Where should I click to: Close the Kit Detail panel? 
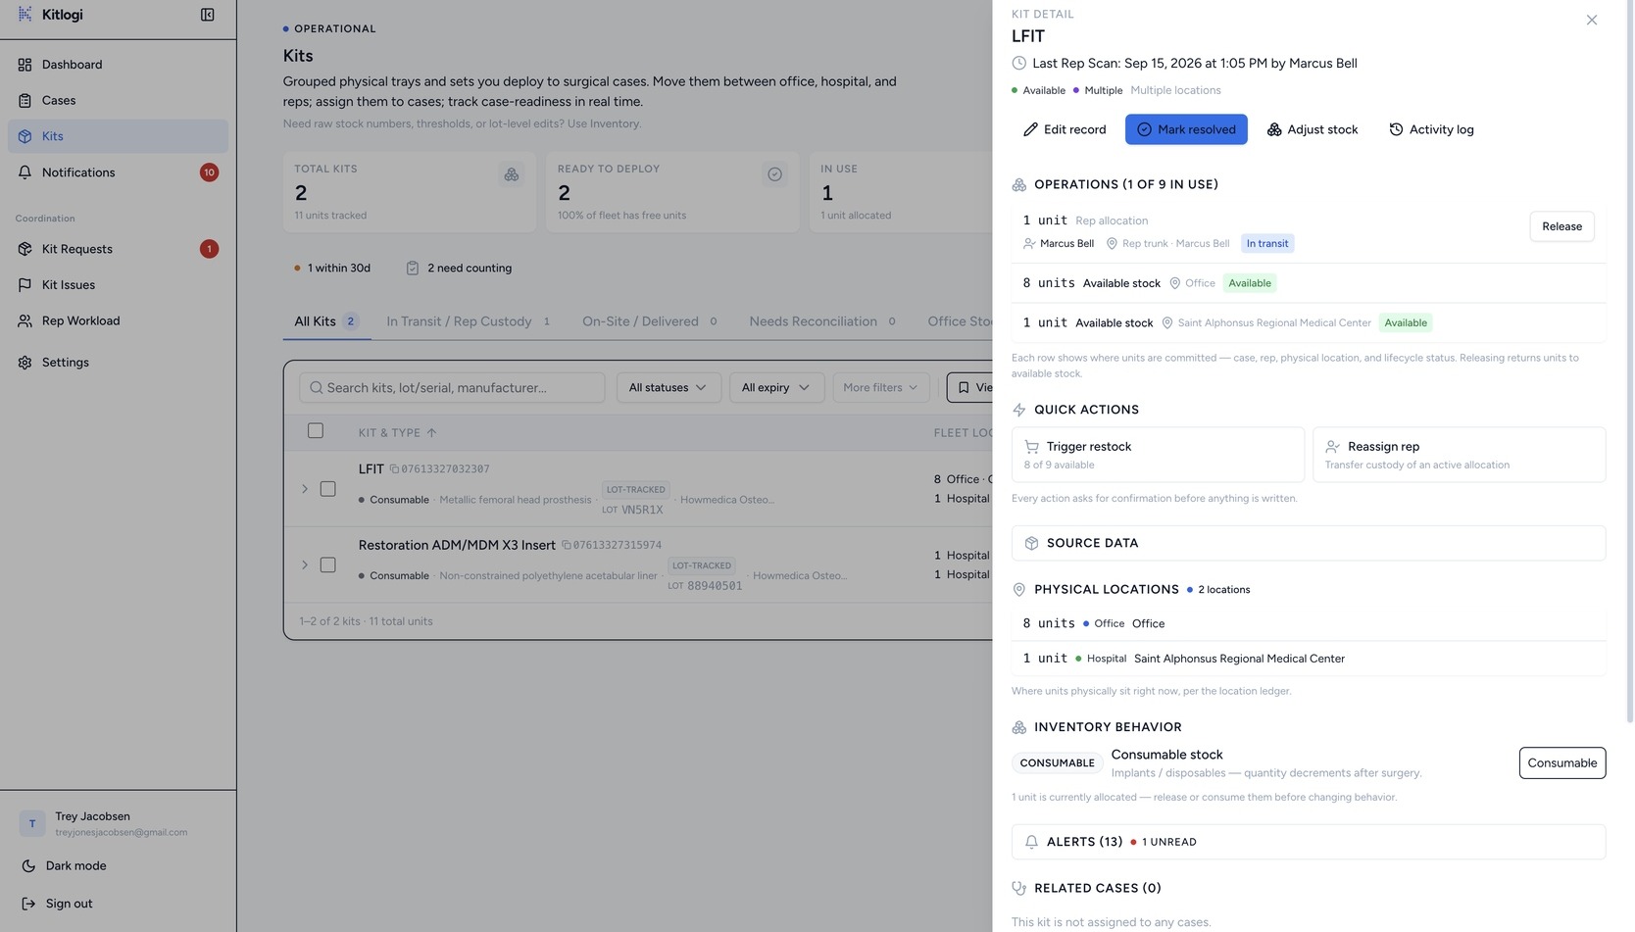point(1592,21)
